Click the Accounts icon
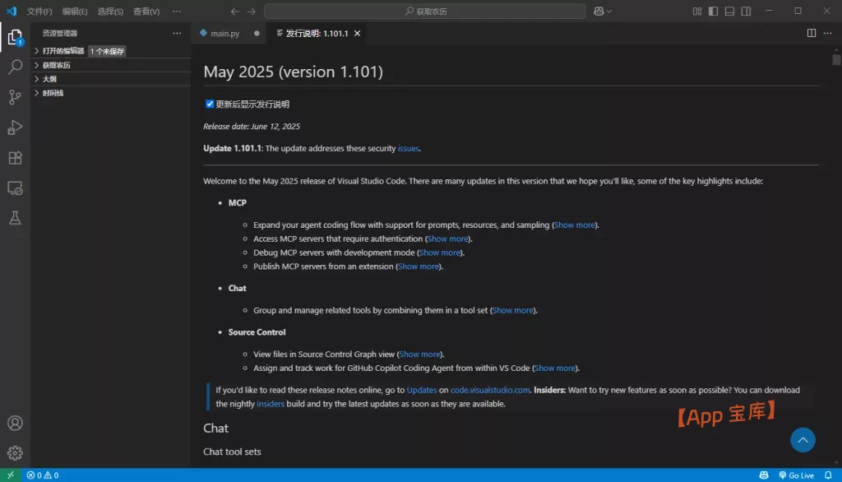This screenshot has width=842, height=482. pyautogui.click(x=15, y=424)
